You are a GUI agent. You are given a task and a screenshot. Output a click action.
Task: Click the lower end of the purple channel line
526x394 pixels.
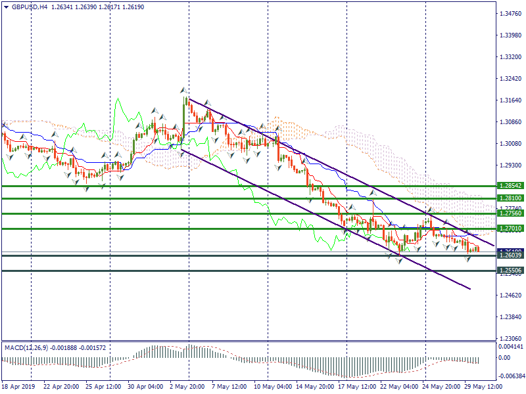pos(469,288)
